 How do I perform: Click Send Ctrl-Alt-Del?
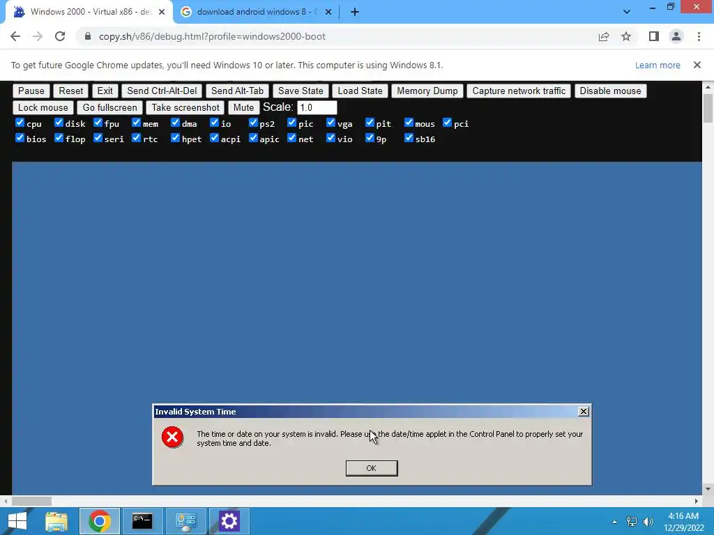(x=162, y=91)
